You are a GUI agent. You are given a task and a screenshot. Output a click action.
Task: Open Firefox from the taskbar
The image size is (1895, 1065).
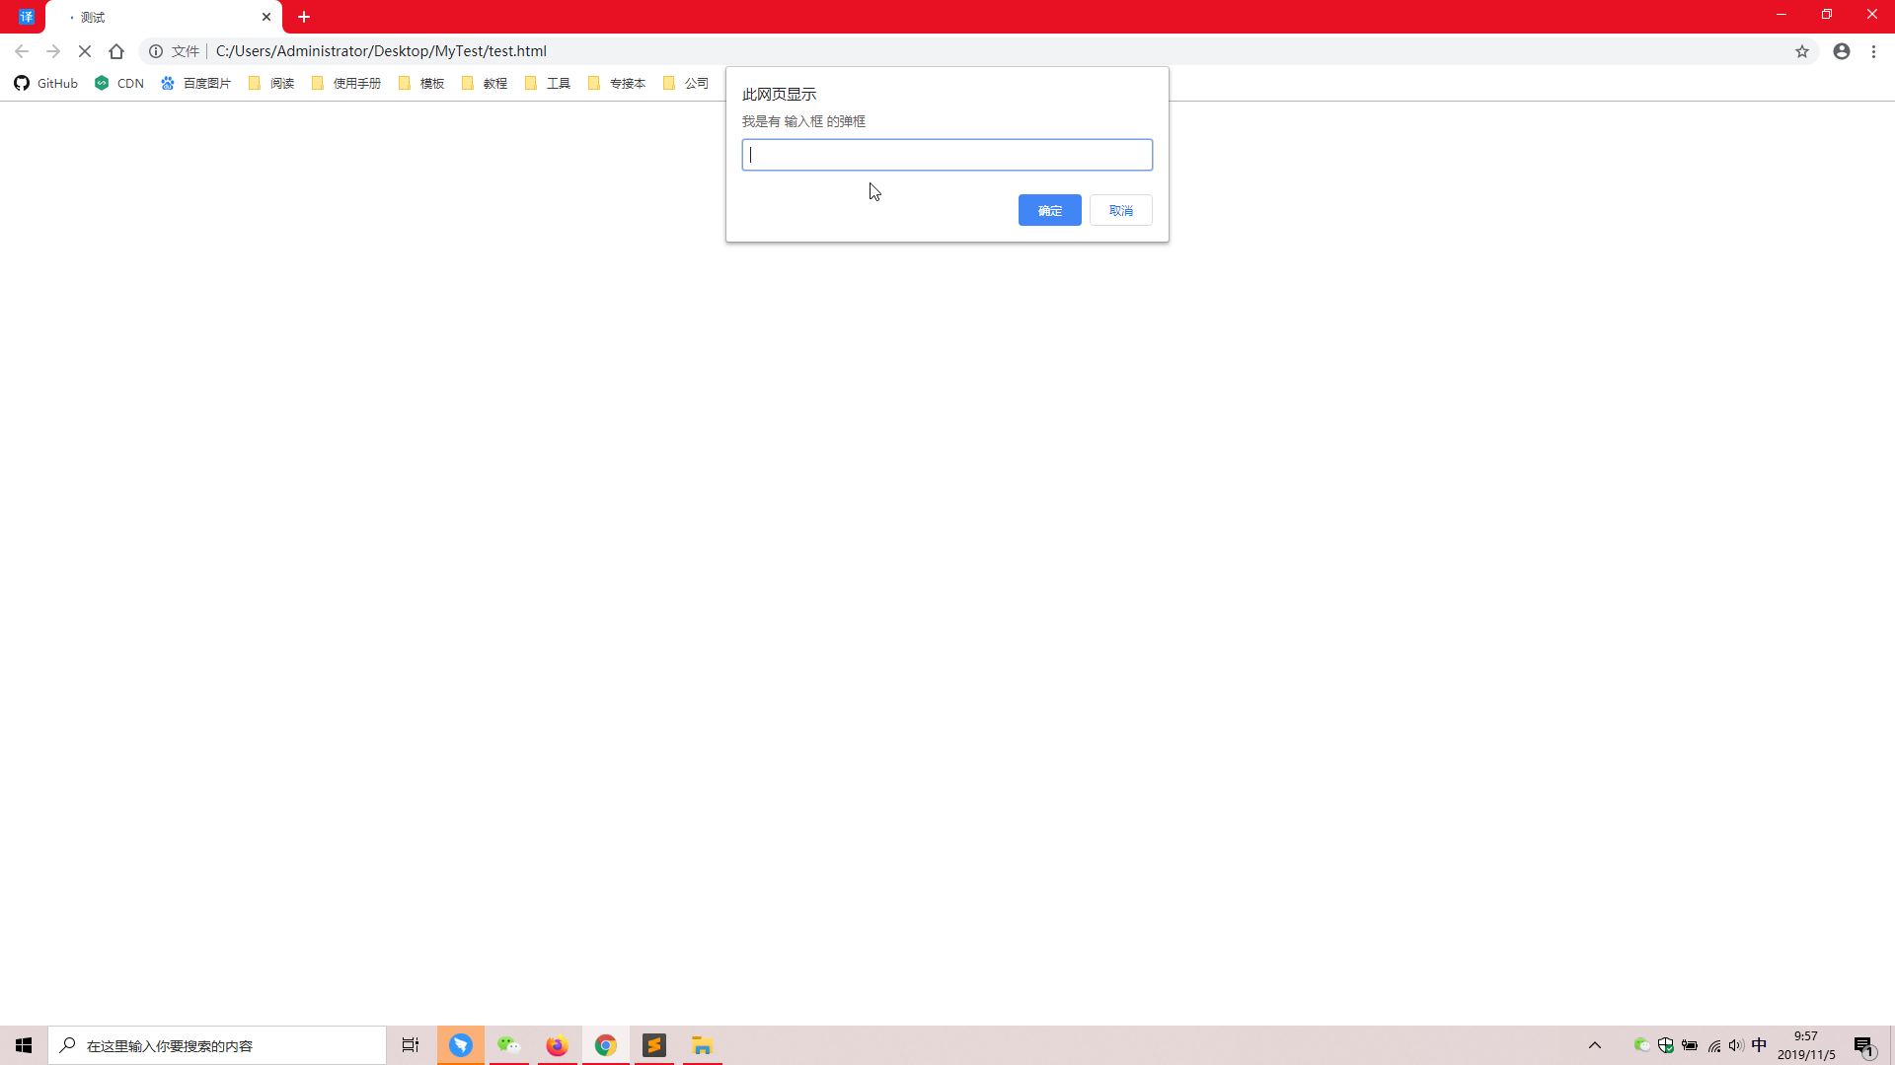pos(558,1045)
